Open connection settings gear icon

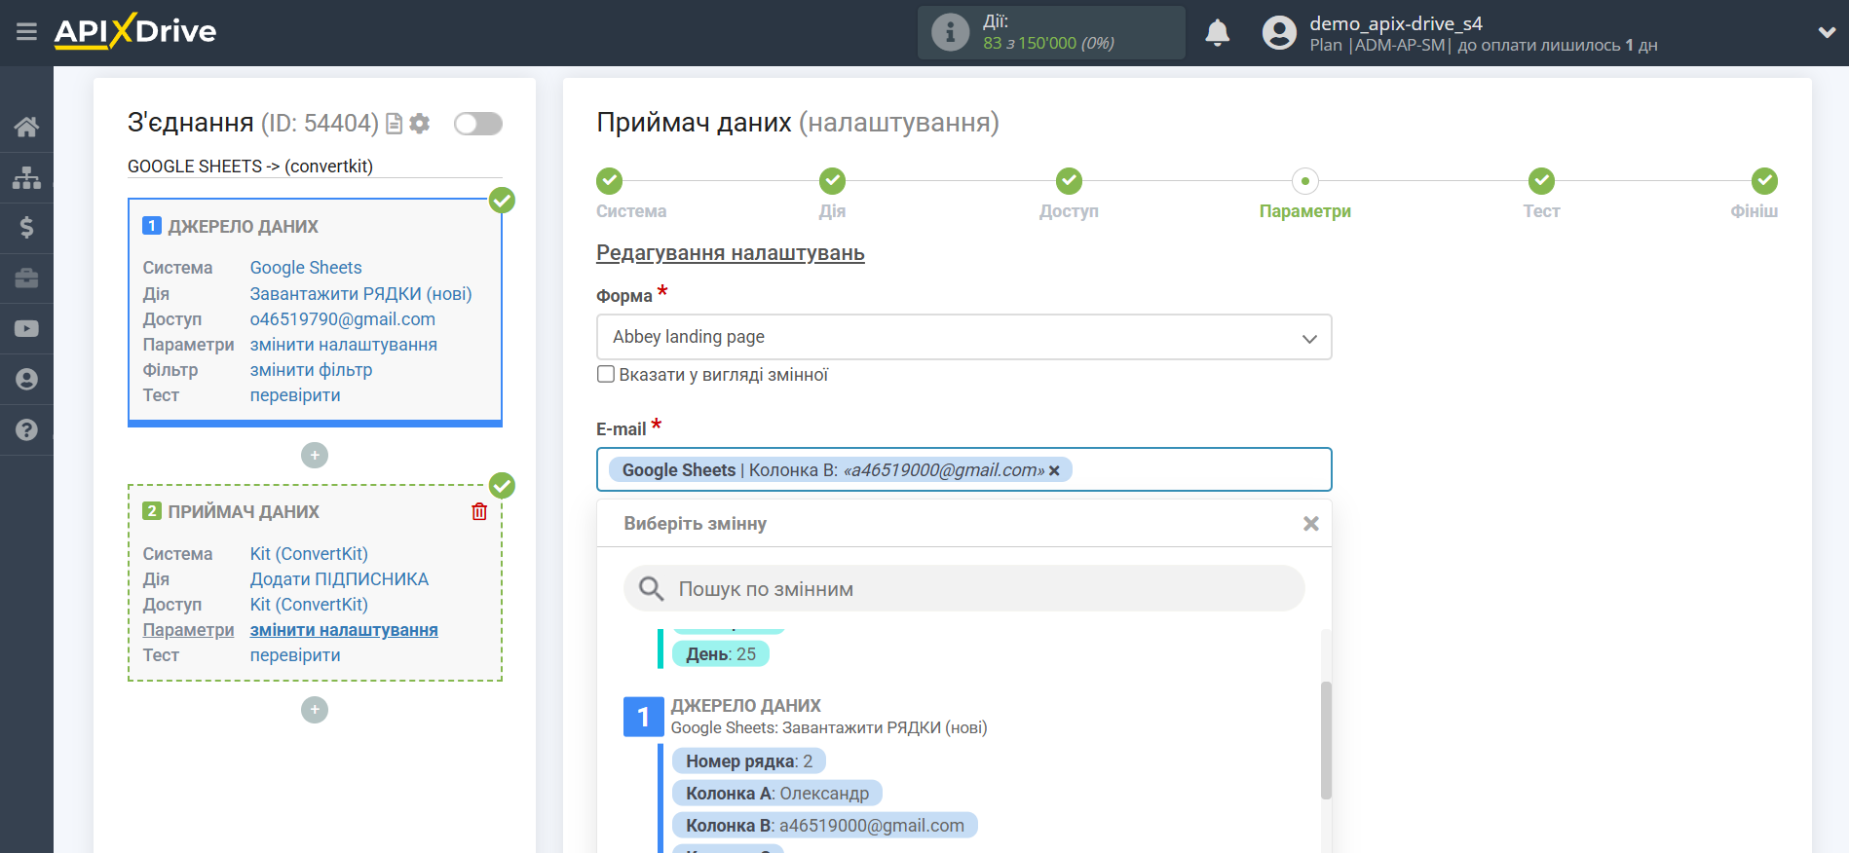pyautogui.click(x=420, y=124)
